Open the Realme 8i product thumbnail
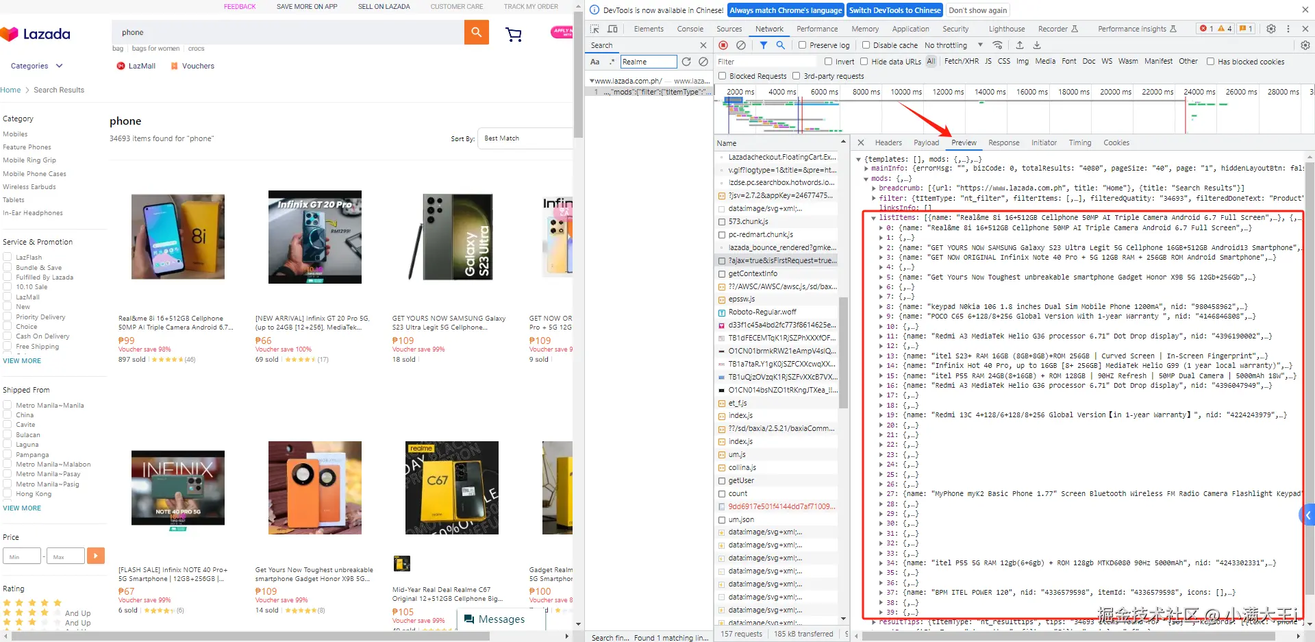1315x642 pixels. (x=178, y=237)
